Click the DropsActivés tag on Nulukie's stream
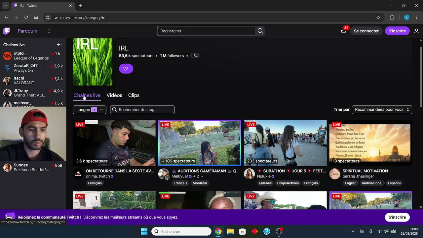This screenshot has height=238, width=423. click(x=288, y=183)
